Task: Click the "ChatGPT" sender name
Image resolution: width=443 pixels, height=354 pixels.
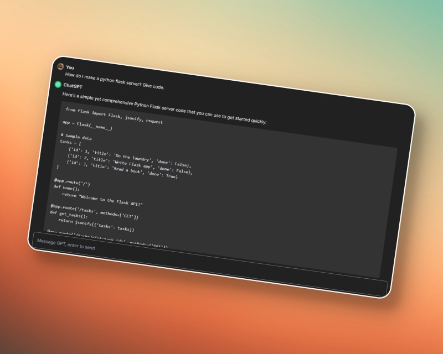Action: click(73, 86)
